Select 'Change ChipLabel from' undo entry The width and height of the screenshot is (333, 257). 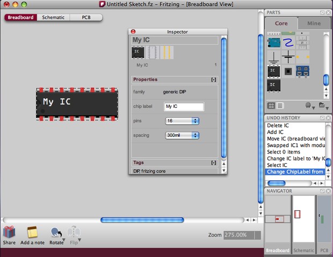(295, 172)
